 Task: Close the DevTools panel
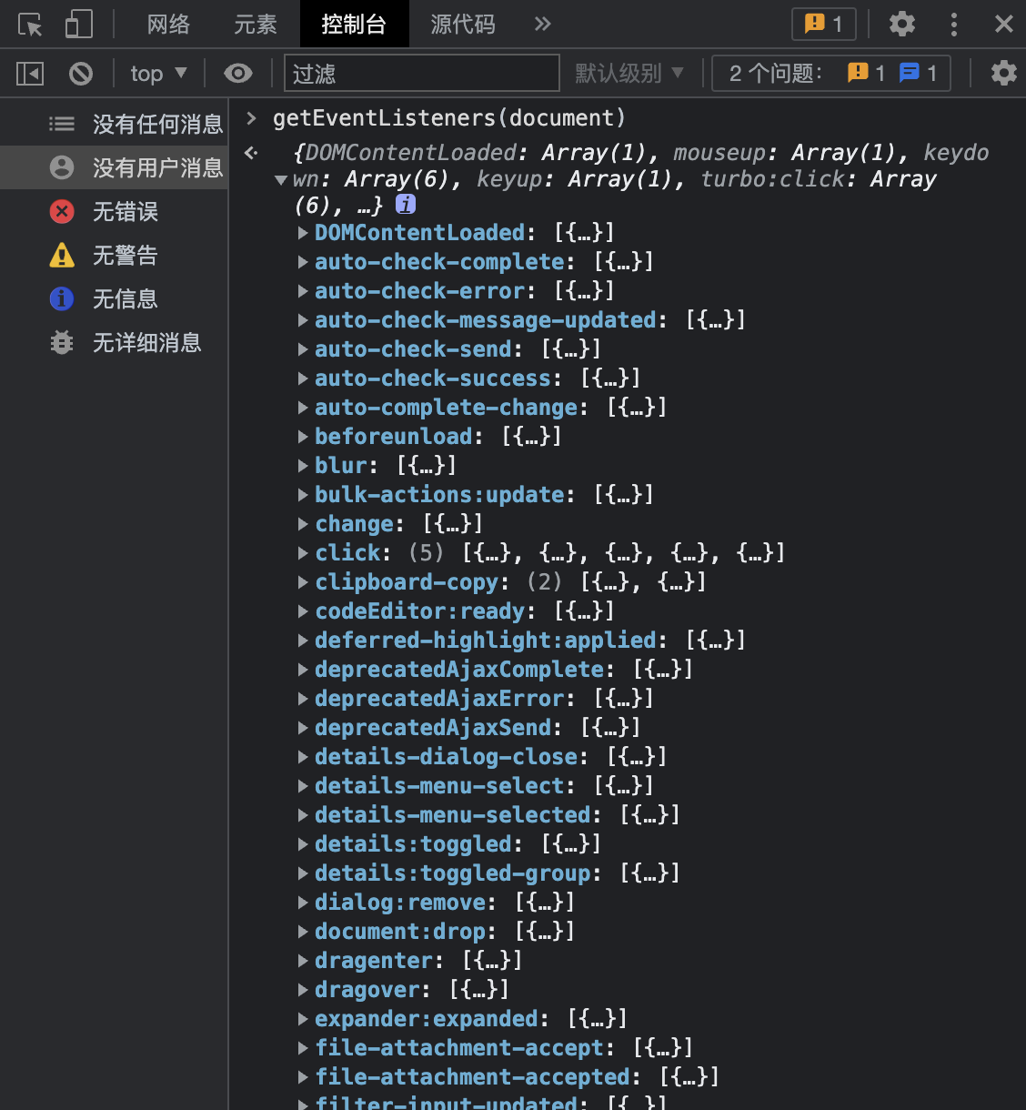point(1004,24)
